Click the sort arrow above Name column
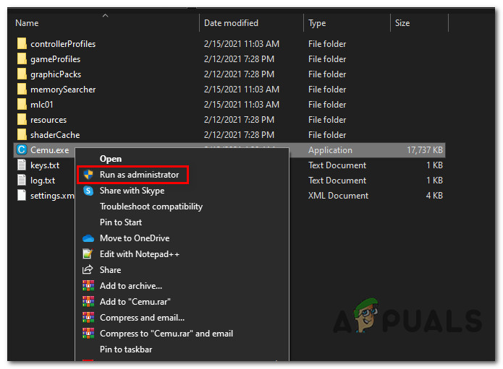 105,15
